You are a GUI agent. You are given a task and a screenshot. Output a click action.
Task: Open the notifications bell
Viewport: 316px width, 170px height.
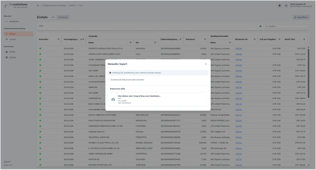tap(280, 6)
